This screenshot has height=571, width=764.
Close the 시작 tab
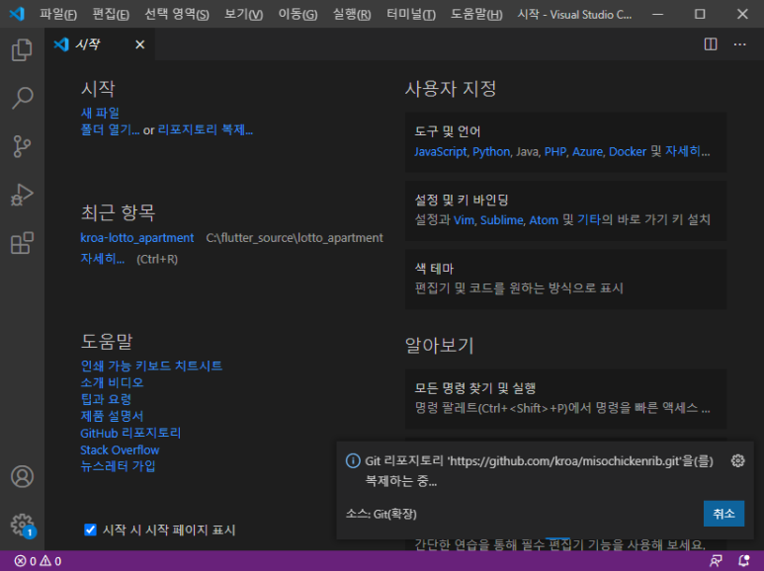(x=139, y=44)
